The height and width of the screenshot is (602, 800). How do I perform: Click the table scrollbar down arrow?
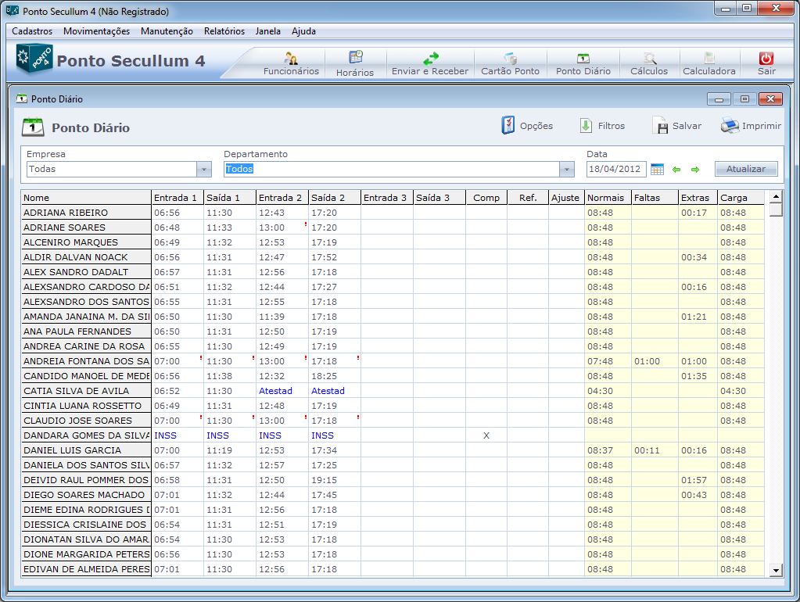pos(776,571)
